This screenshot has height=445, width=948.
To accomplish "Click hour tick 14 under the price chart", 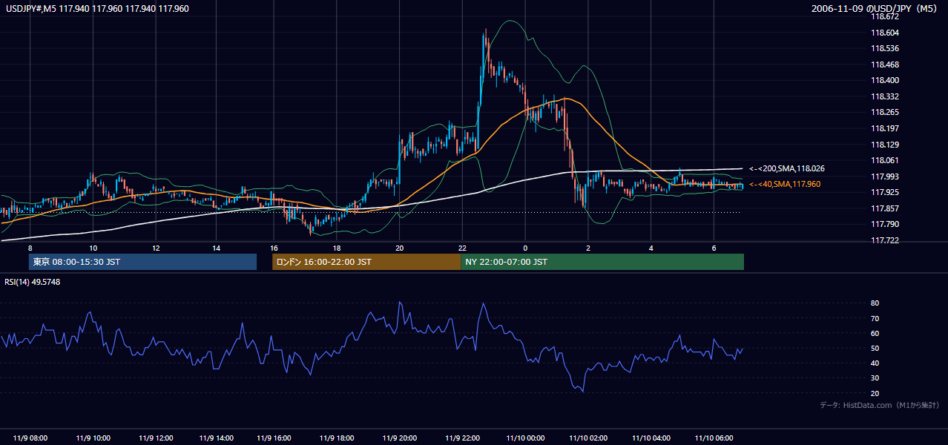I will click(216, 248).
